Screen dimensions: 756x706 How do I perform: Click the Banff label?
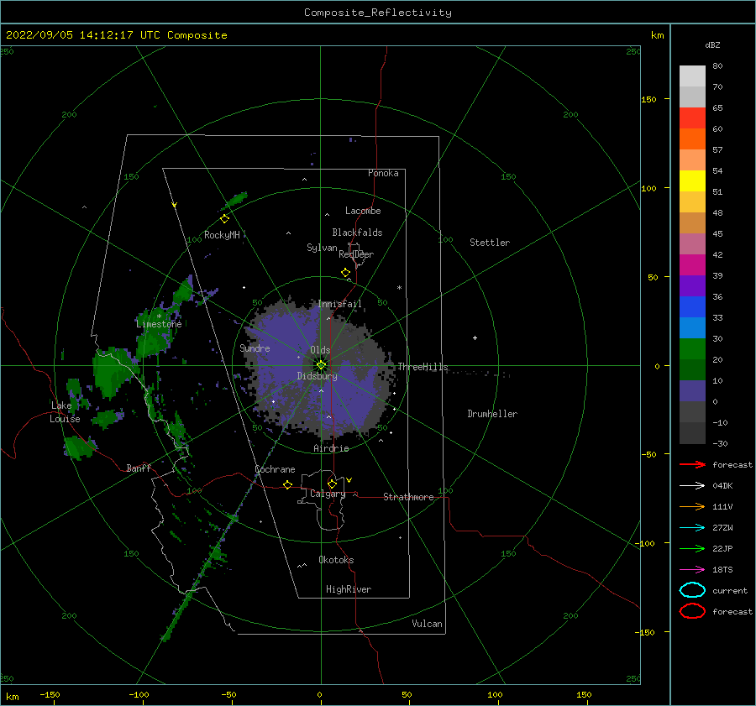[139, 468]
